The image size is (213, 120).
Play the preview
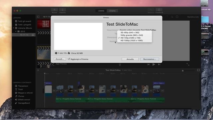(154, 64)
